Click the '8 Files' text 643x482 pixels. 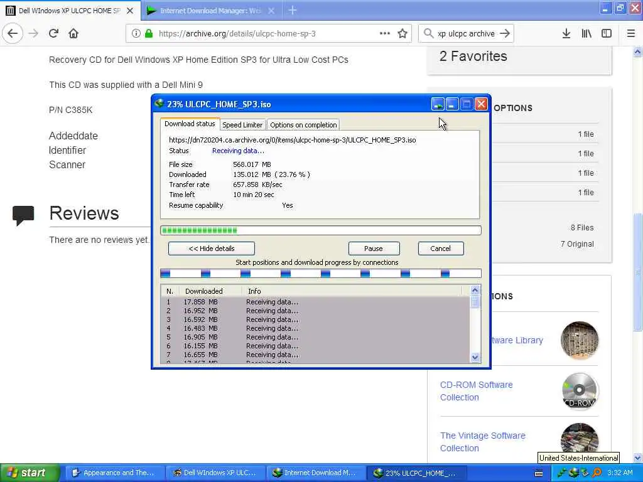pyautogui.click(x=582, y=227)
